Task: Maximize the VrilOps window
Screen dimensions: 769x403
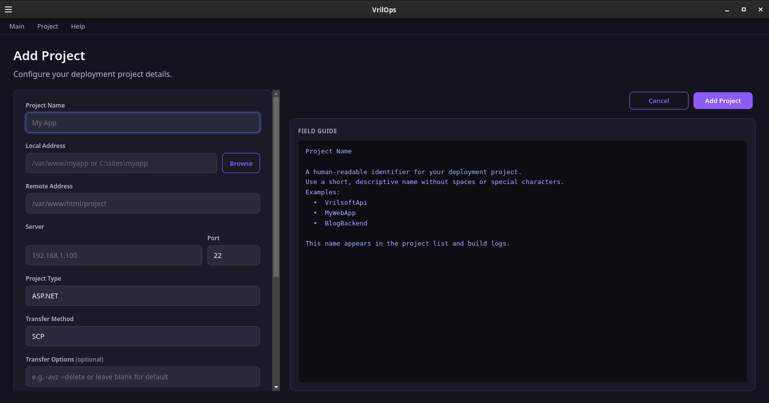Action: point(744,9)
